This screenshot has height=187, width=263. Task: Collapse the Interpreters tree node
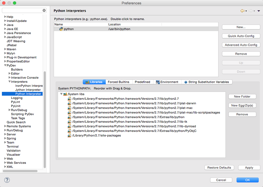click(x=9, y=82)
